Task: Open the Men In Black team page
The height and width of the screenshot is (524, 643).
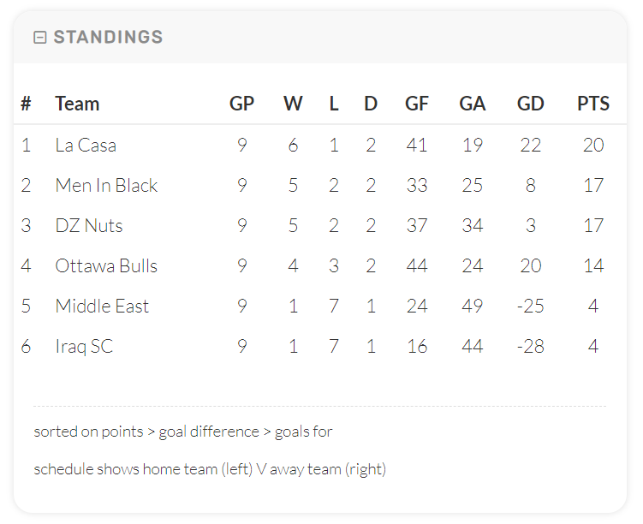Action: coord(106,186)
